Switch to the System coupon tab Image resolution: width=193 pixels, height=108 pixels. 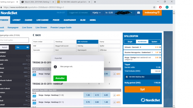pyautogui.click(x=154, y=42)
